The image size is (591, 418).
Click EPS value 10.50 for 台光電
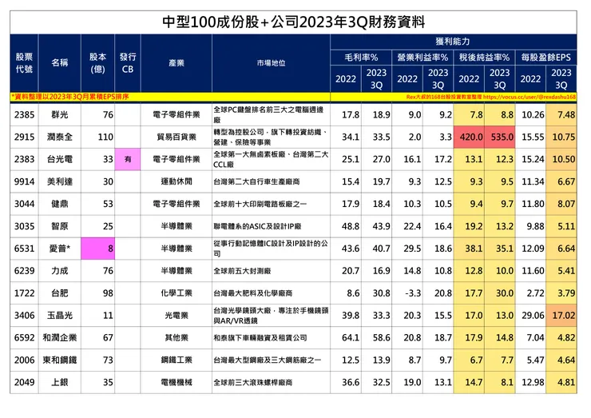(561, 159)
